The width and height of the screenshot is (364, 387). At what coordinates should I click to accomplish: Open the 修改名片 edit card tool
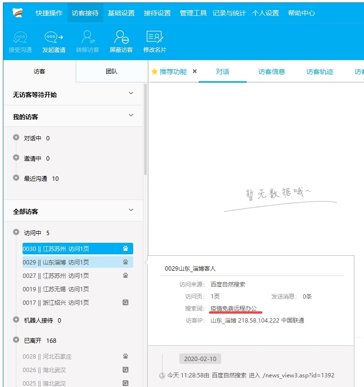[154, 37]
